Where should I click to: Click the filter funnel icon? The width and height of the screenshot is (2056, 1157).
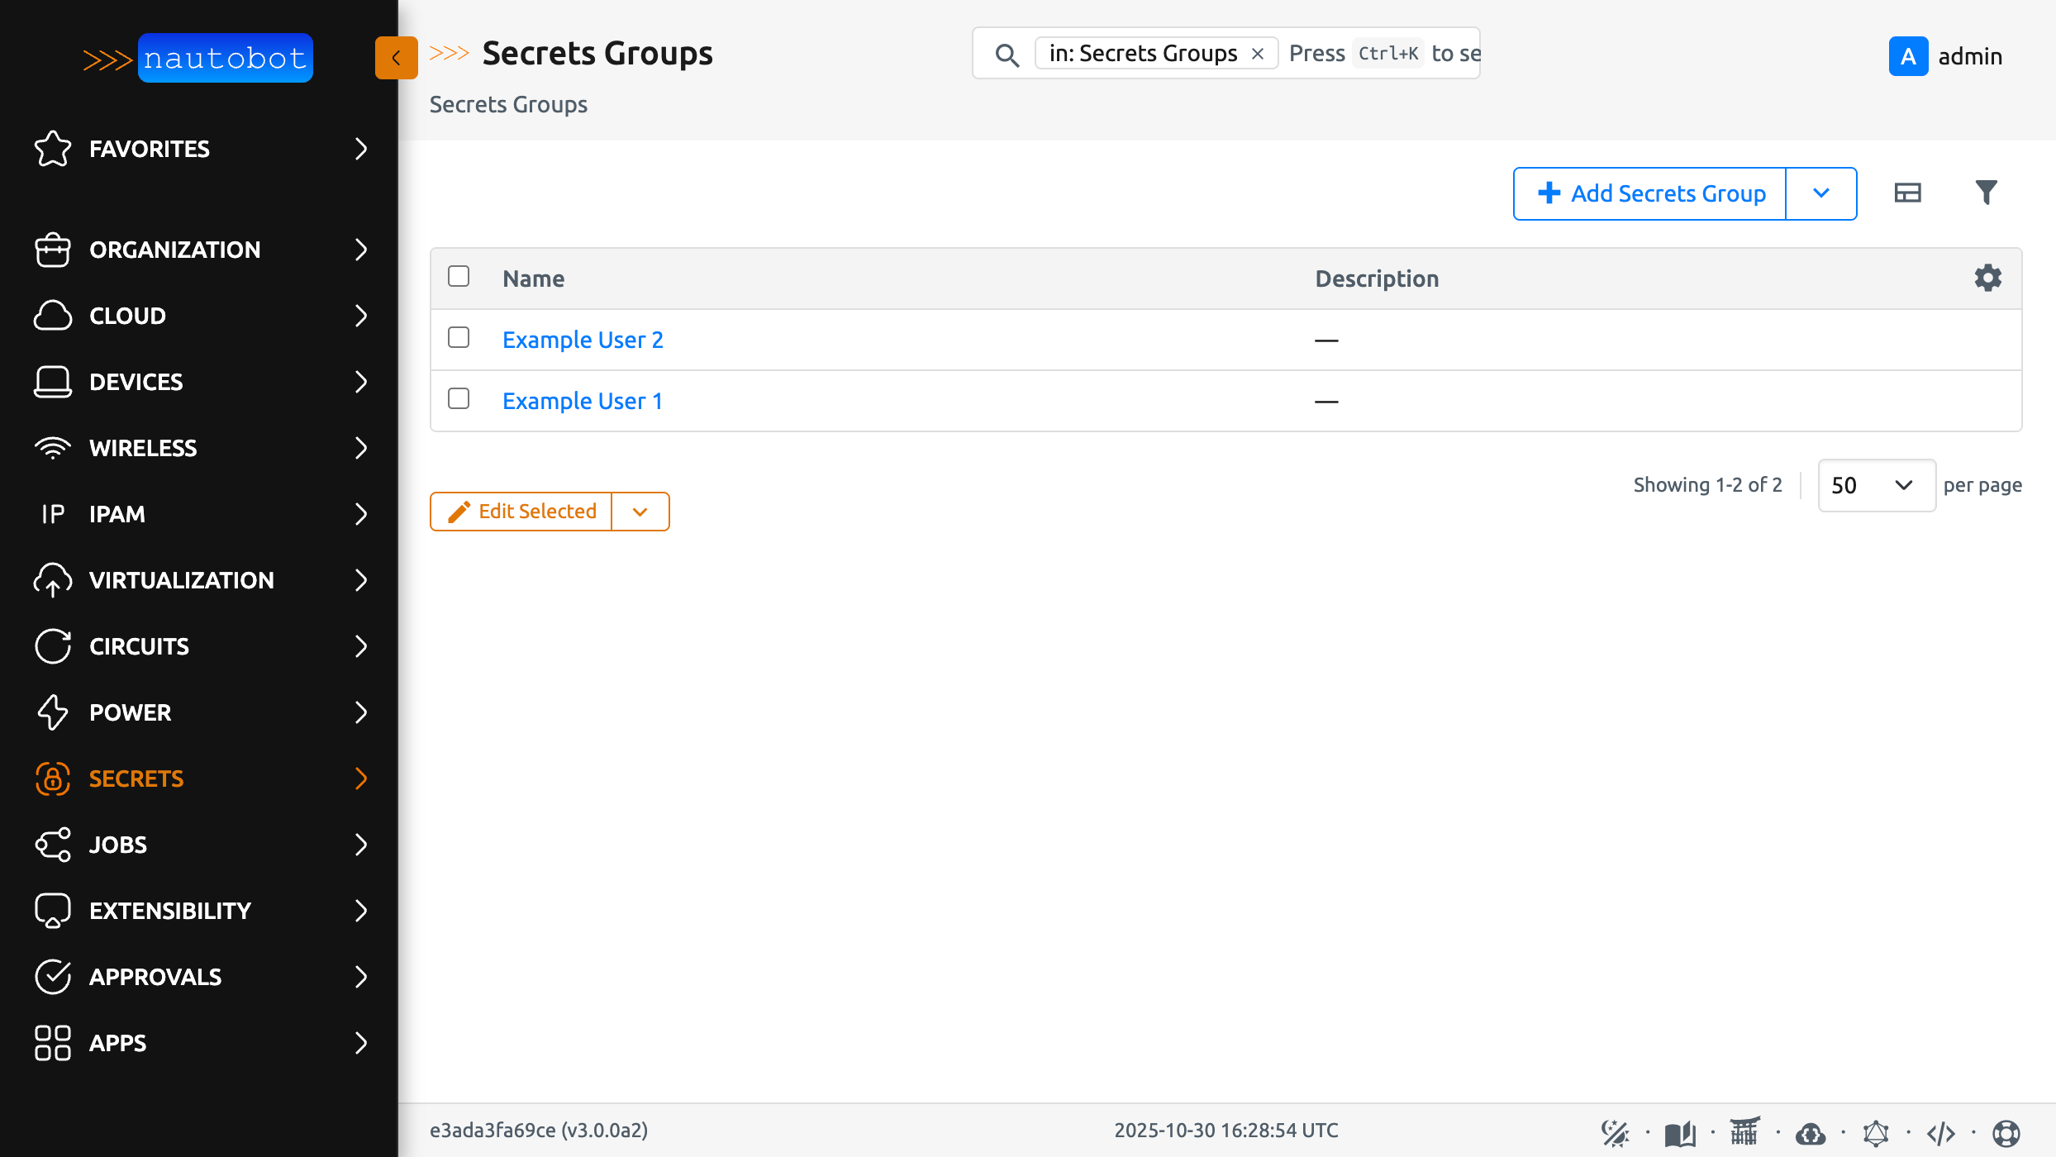click(x=1986, y=193)
